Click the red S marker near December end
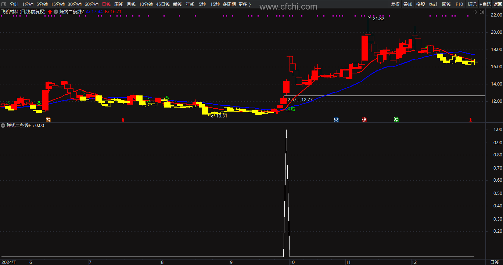Viewport: 503px width, 265px height. 470,120
